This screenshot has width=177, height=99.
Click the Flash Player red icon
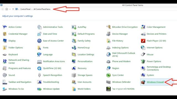[143, 41]
